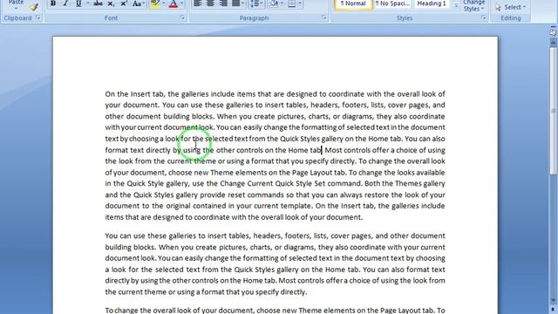Toggle Bold formatting in the Font group
Image resolution: width=558 pixels, height=314 pixels.
coord(53,3)
